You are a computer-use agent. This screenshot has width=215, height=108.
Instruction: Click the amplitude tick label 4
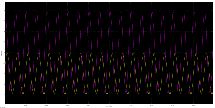(x=4, y=32)
